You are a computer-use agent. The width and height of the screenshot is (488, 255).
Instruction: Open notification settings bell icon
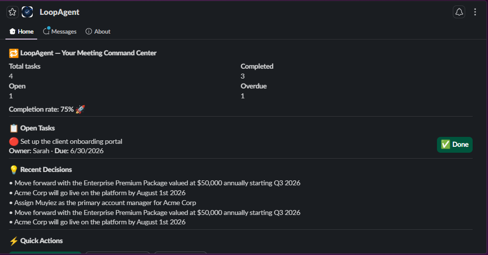coord(459,12)
